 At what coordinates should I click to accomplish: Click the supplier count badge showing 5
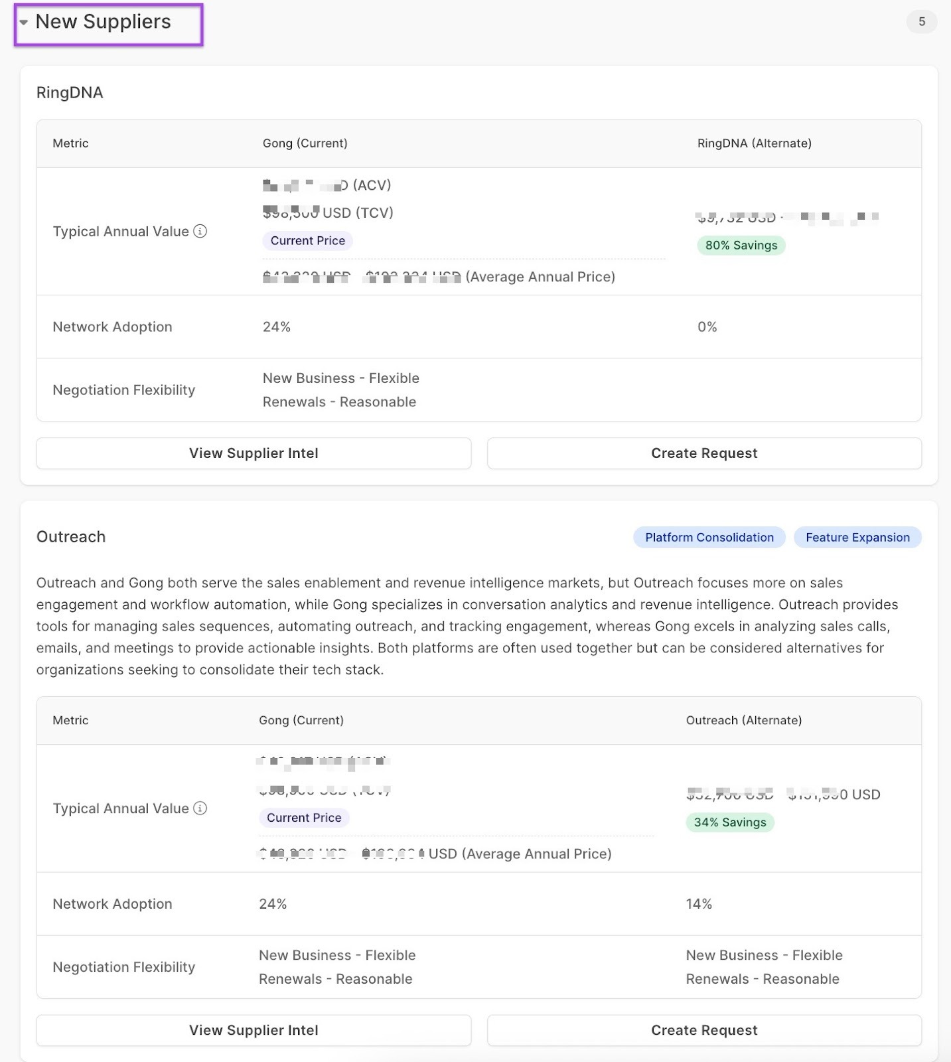pos(921,22)
